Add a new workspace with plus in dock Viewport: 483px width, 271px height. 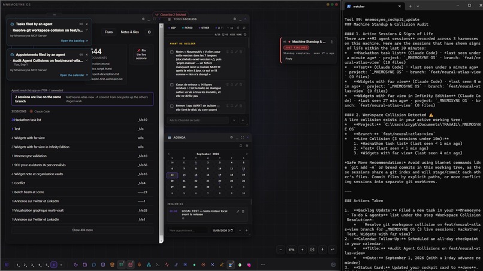click(x=61, y=264)
